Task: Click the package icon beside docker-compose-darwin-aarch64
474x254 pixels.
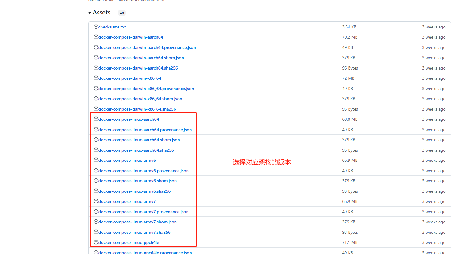Action: pos(96,37)
